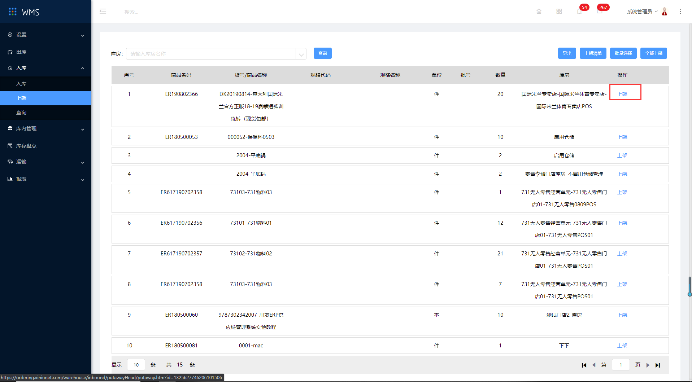Click the WMS grid logo icon
The width and height of the screenshot is (692, 382).
(x=13, y=12)
